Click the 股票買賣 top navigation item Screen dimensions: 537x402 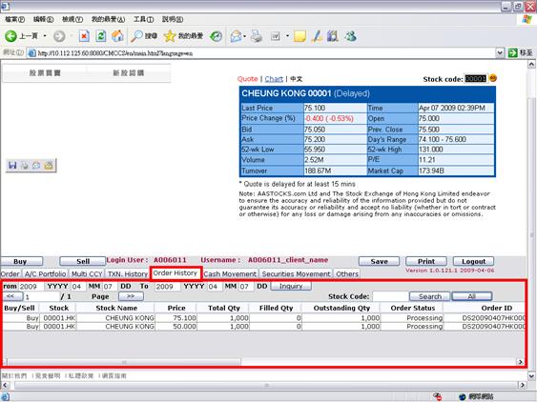45,72
